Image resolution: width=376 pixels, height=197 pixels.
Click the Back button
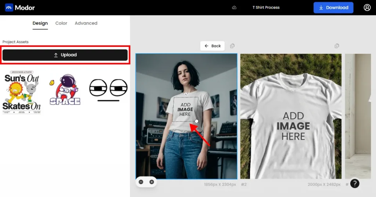tap(213, 46)
